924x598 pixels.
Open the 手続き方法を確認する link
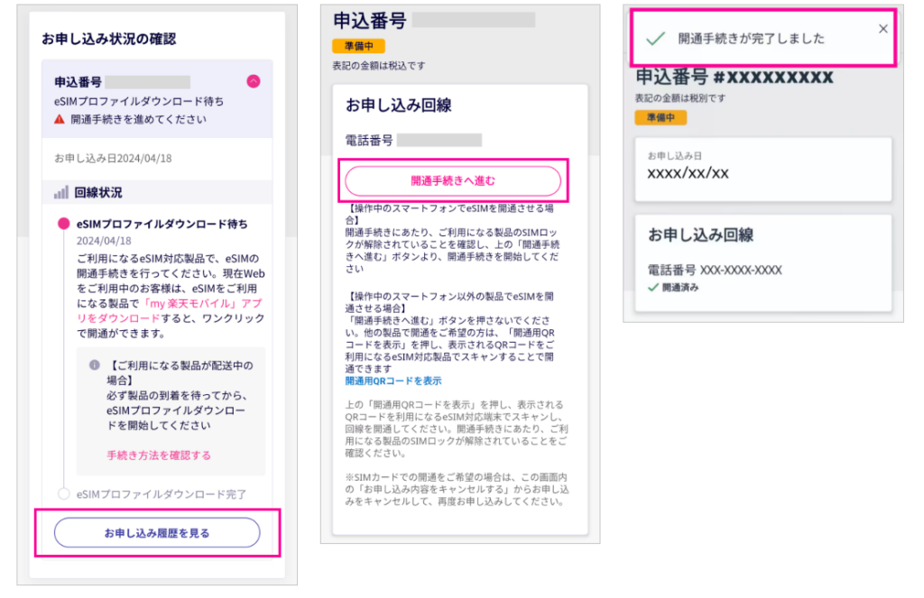click(x=159, y=455)
